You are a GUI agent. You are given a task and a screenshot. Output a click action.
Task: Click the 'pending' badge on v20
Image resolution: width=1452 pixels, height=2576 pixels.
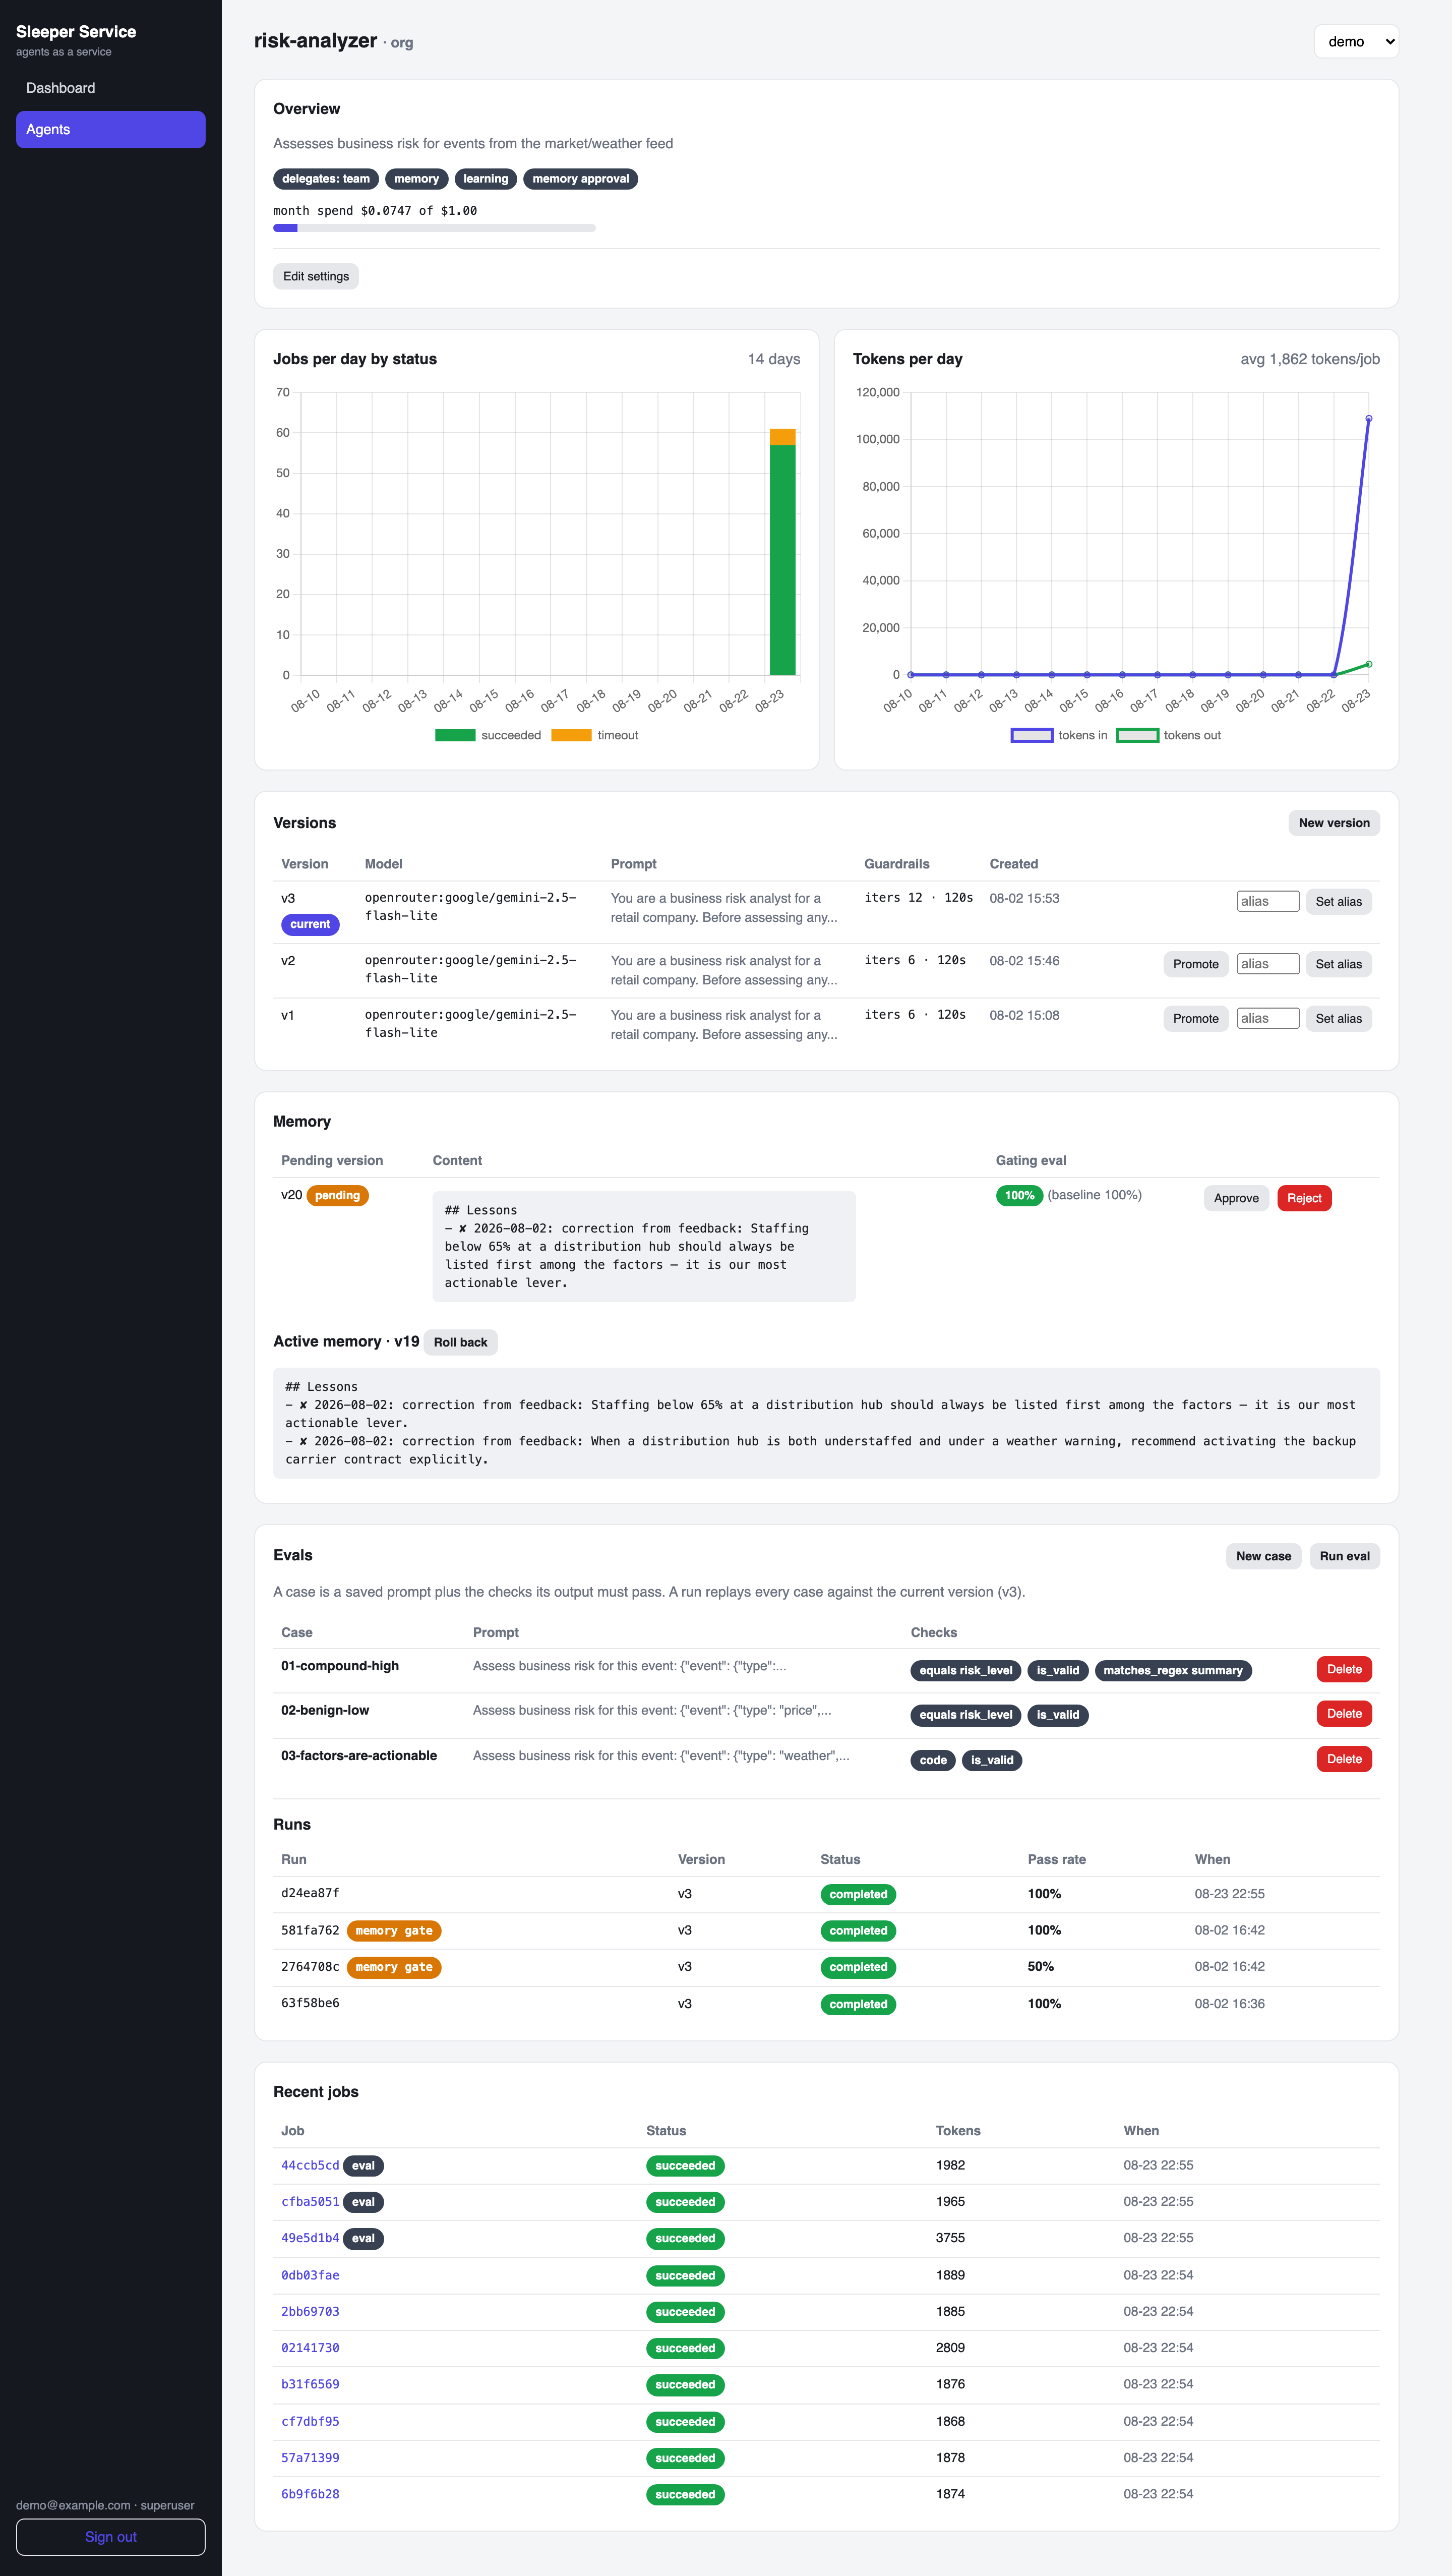(x=337, y=1196)
